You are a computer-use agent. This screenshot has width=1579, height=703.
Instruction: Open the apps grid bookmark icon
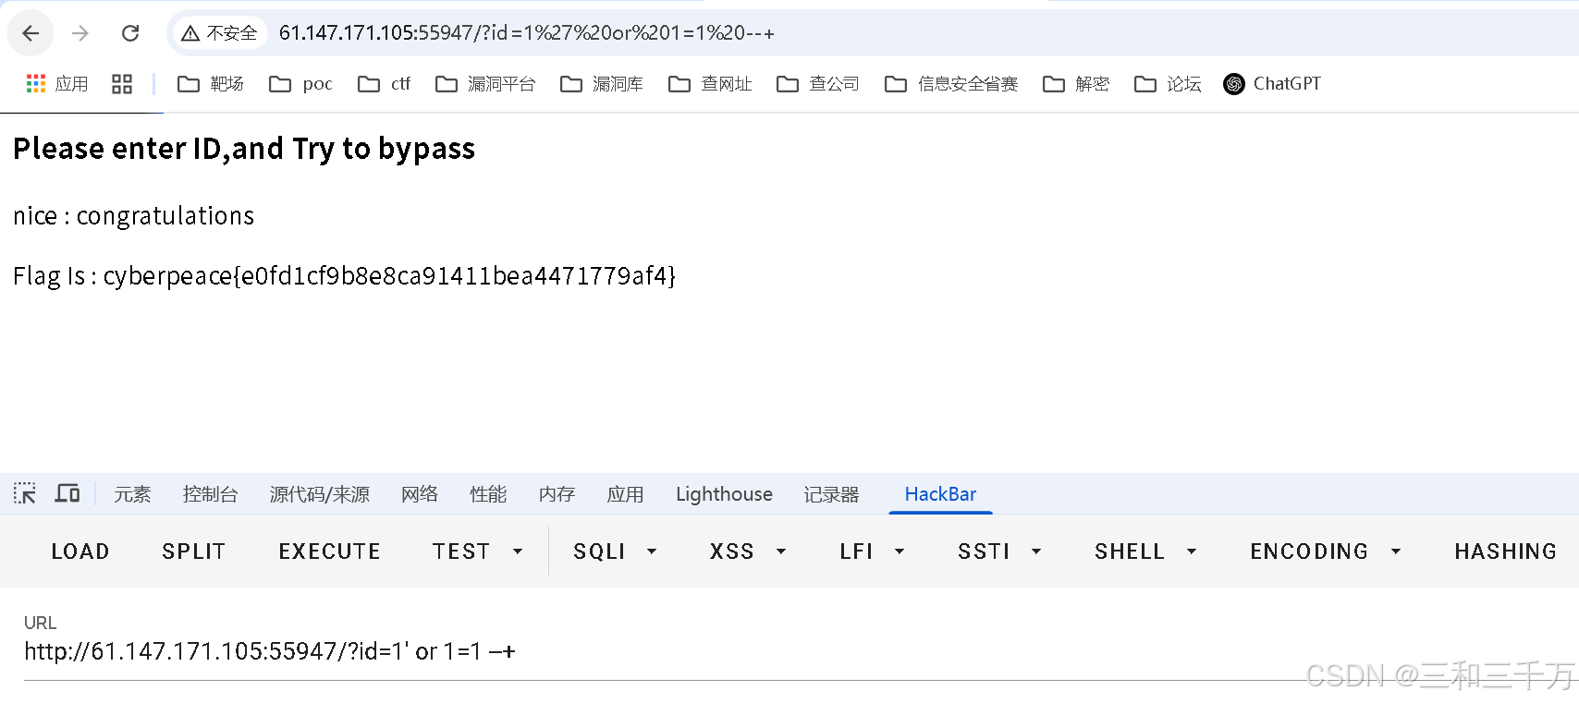(x=36, y=84)
